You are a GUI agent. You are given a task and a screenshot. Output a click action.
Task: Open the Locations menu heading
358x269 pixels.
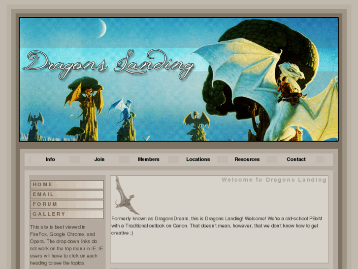[x=198, y=159]
